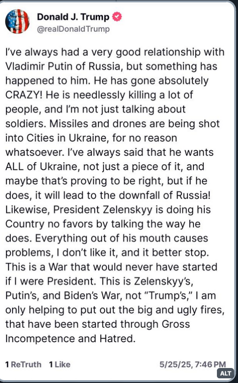The width and height of the screenshot is (238, 383).
Task: Open the Donald J. Trump display name
Action: [x=73, y=17]
